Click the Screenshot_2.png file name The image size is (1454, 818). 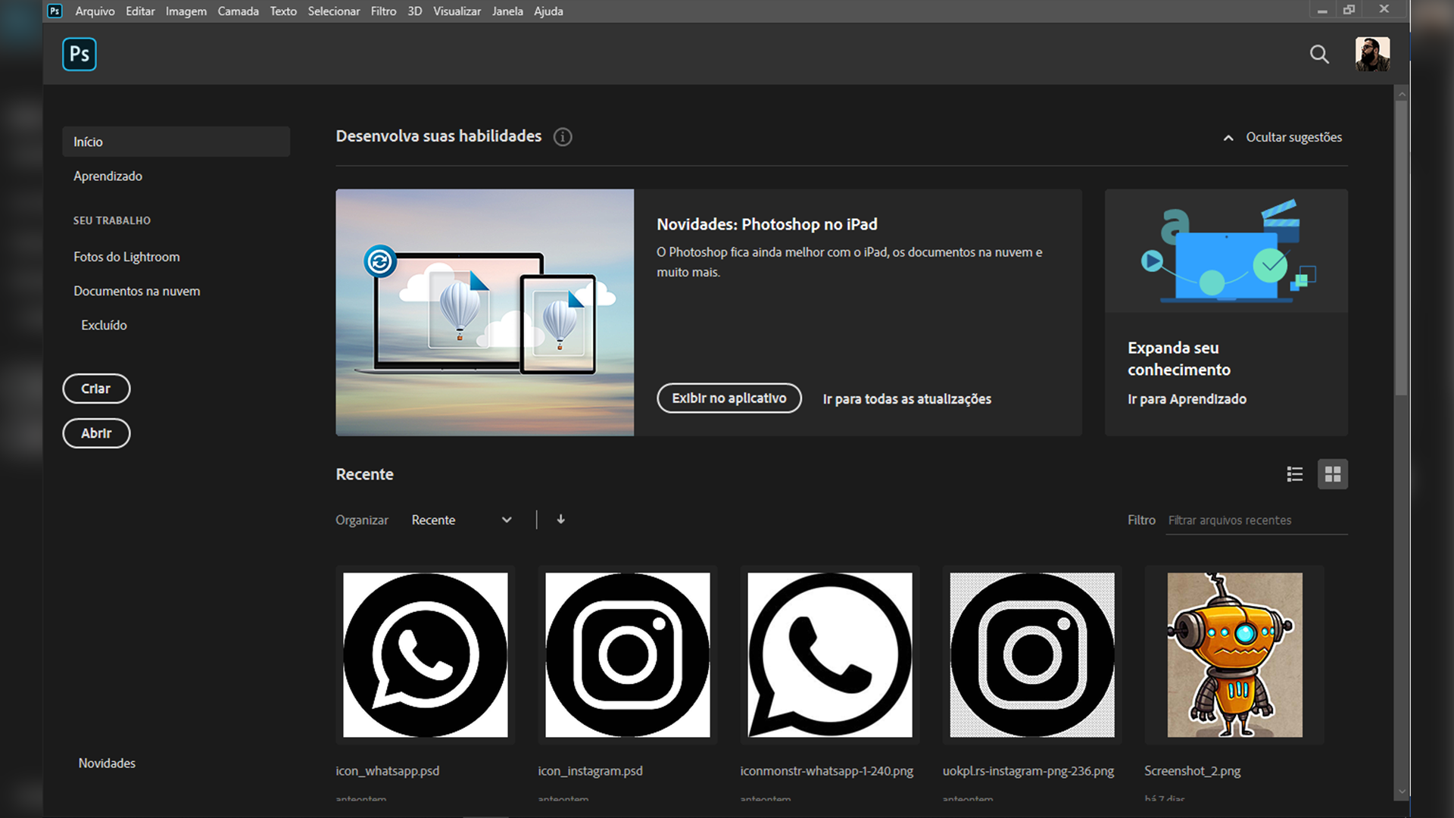(x=1192, y=771)
